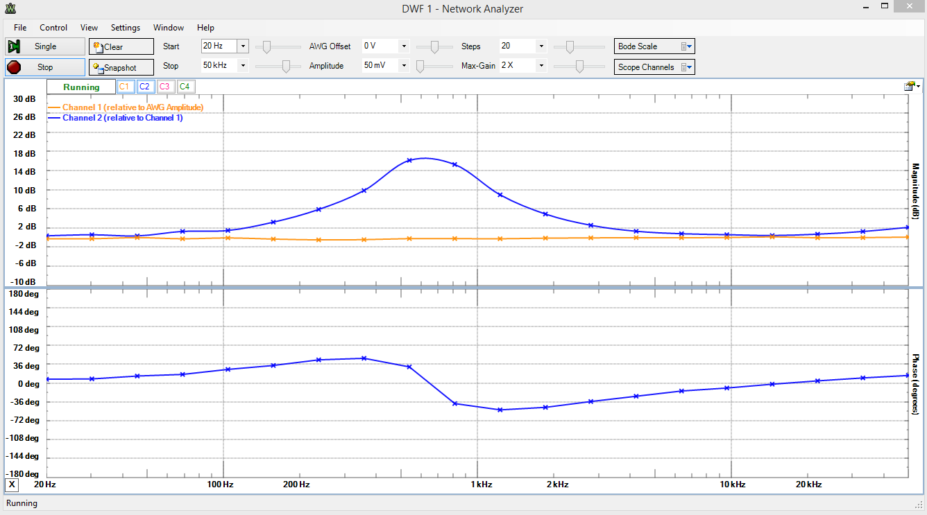Adjust the AWG Offset slider
Screen dimensions: 927x515
pyautogui.click(x=435, y=46)
